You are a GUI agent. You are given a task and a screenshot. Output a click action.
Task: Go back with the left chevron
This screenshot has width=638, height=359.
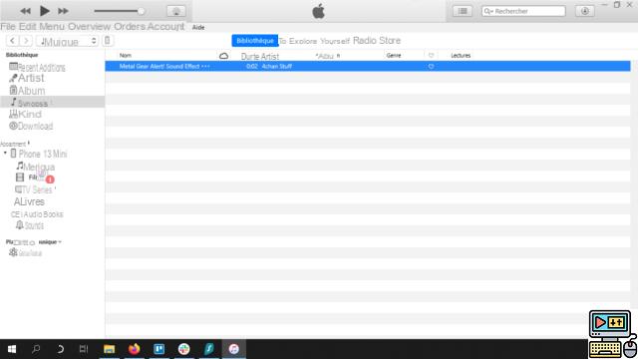tap(13, 41)
